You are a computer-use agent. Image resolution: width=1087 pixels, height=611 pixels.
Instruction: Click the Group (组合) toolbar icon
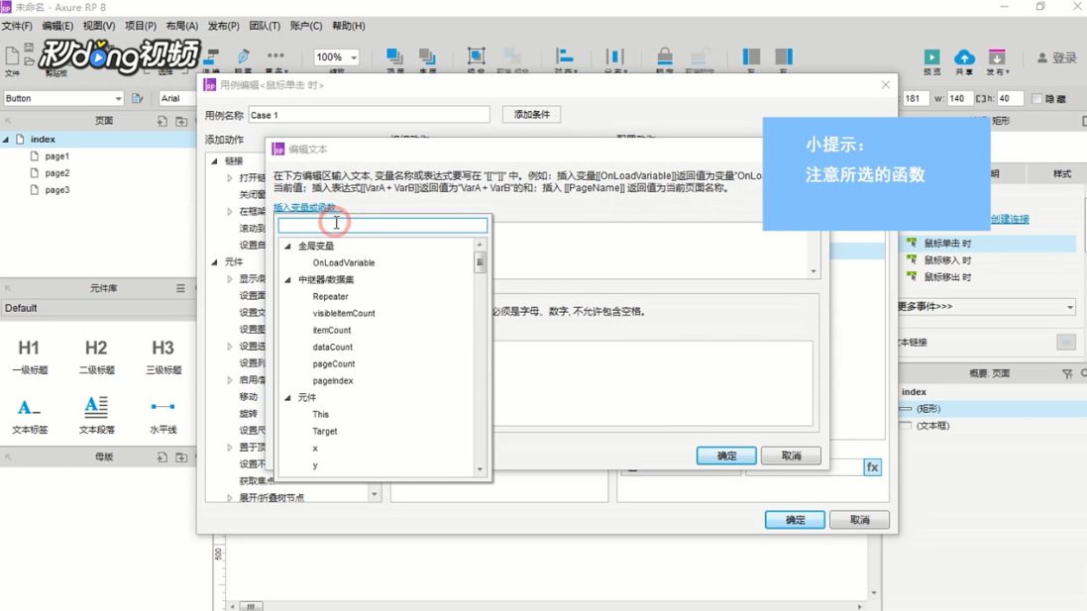click(476, 56)
